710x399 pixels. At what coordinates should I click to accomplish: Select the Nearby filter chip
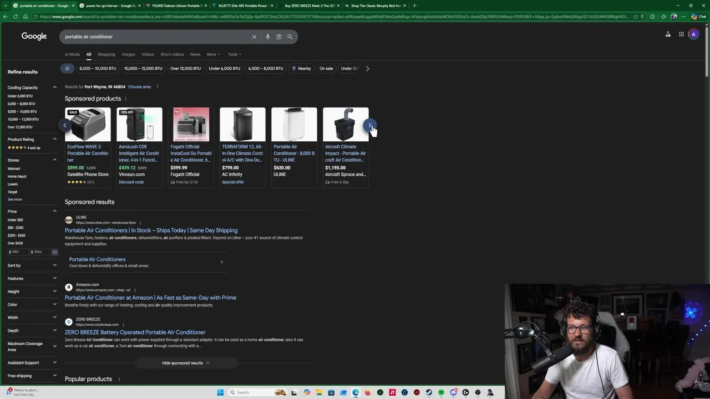click(x=301, y=68)
